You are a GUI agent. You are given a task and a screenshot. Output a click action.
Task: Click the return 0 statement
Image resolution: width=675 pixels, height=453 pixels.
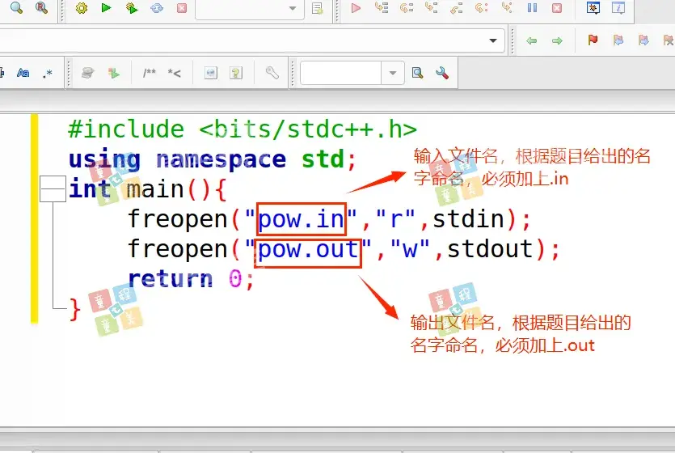[x=191, y=279]
